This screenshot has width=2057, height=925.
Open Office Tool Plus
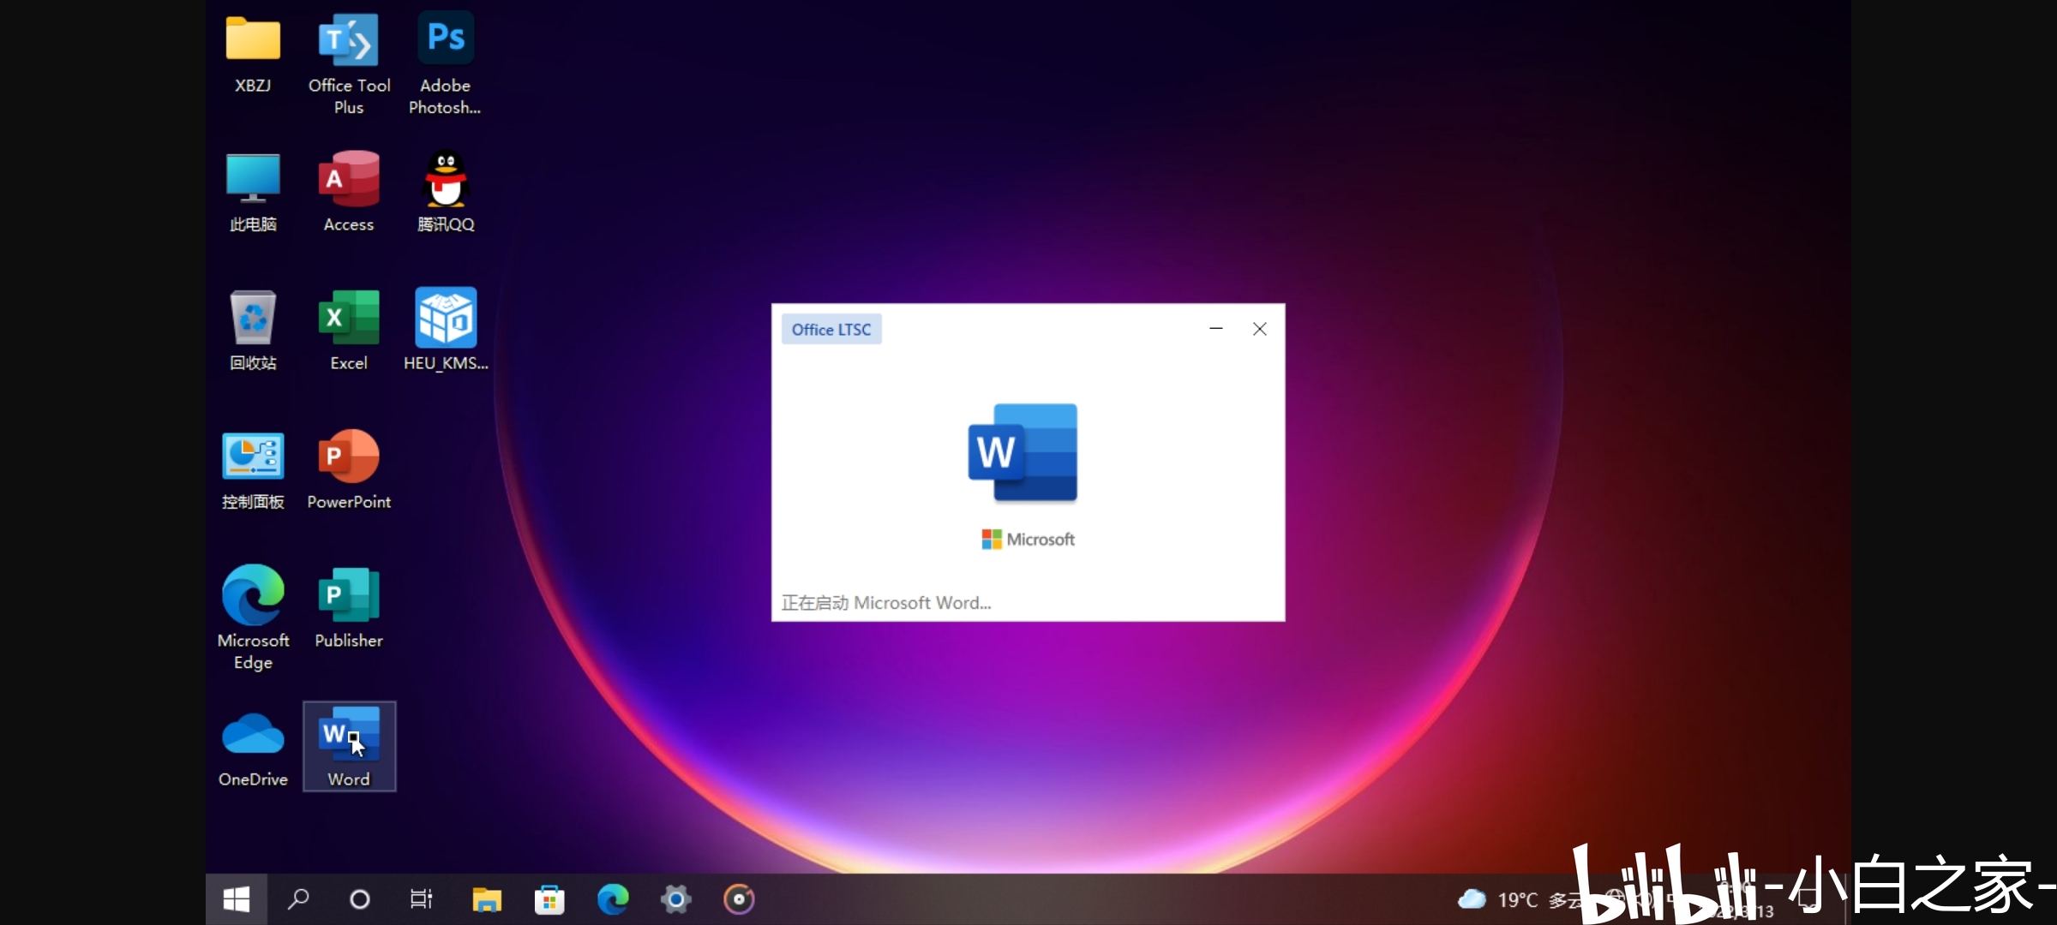click(348, 39)
